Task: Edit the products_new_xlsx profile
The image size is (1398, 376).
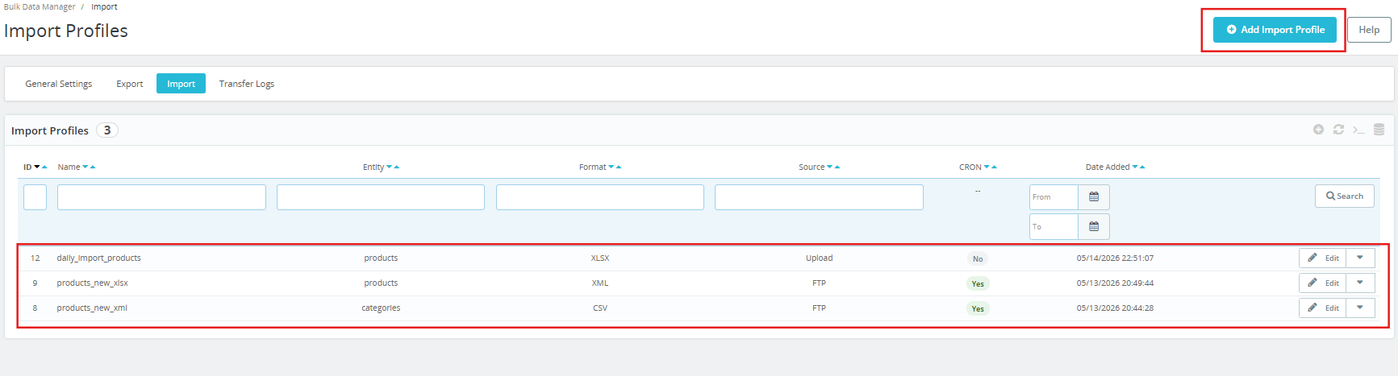Action: [x=1323, y=283]
